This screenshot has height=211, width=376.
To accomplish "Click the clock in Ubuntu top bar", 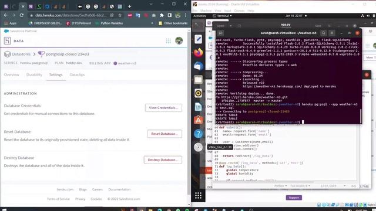I will click(294, 16).
